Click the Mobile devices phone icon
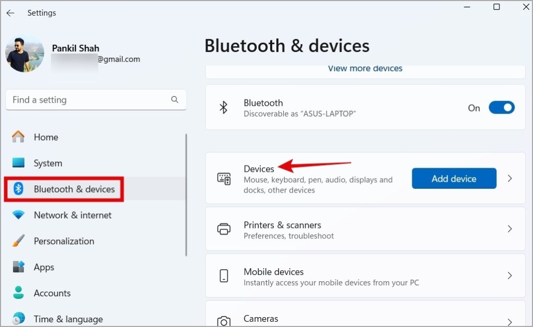The width and height of the screenshot is (533, 327). 224,276
